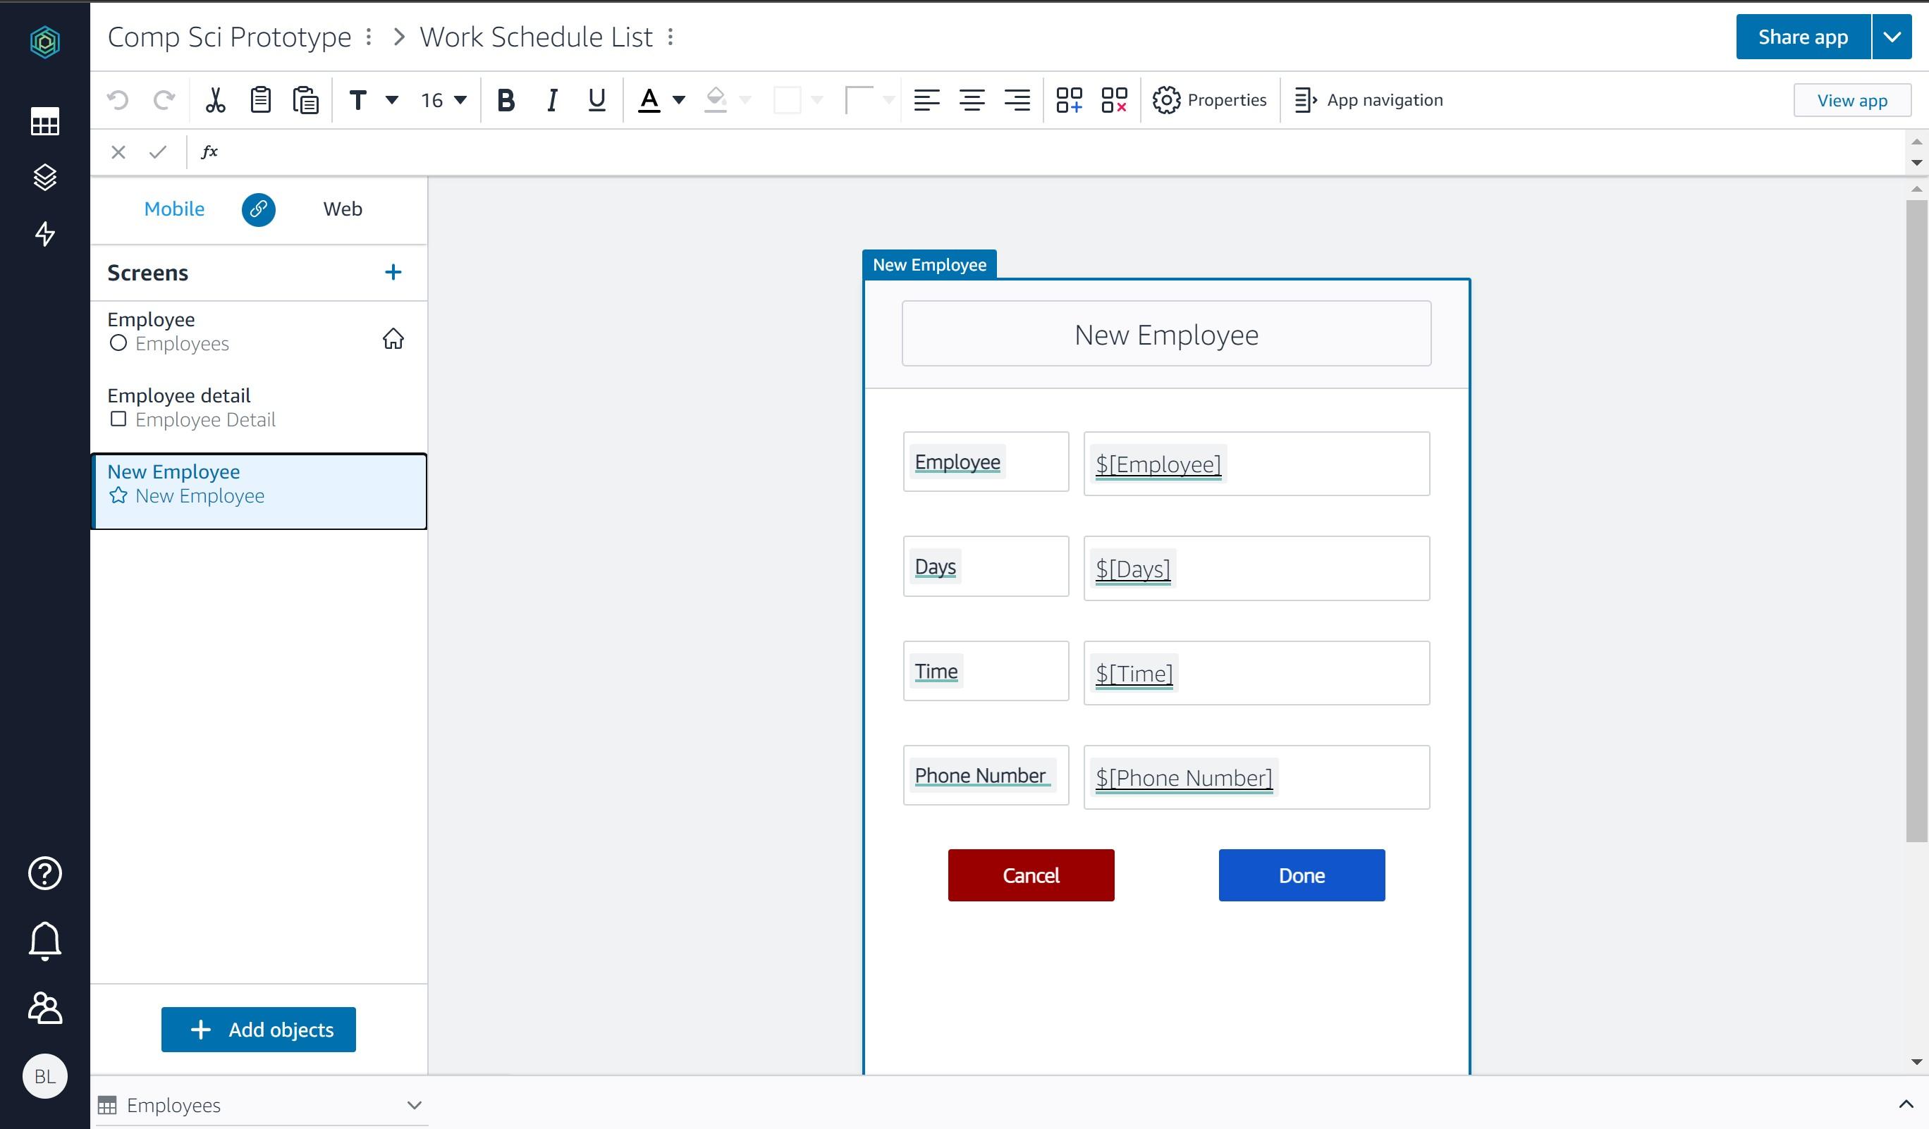Viewport: 1929px width, 1129px height.
Task: Open the Properties panel
Action: click(x=1209, y=99)
